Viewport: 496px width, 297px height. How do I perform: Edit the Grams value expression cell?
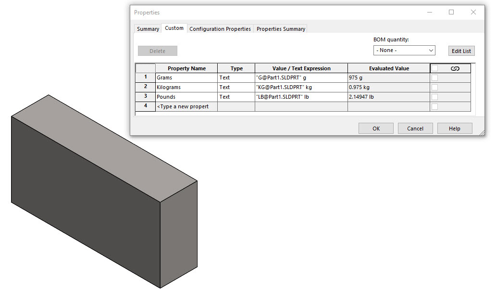coord(301,77)
